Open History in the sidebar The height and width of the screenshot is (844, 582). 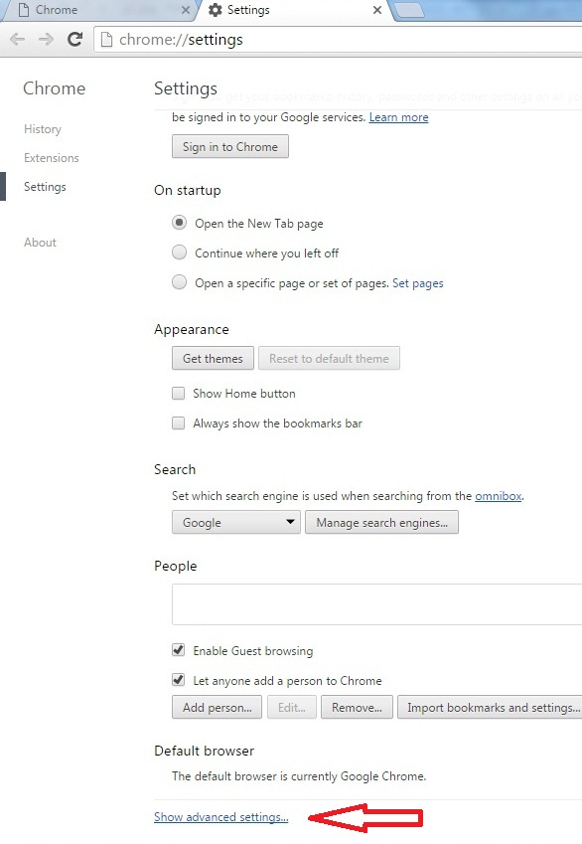[43, 129]
